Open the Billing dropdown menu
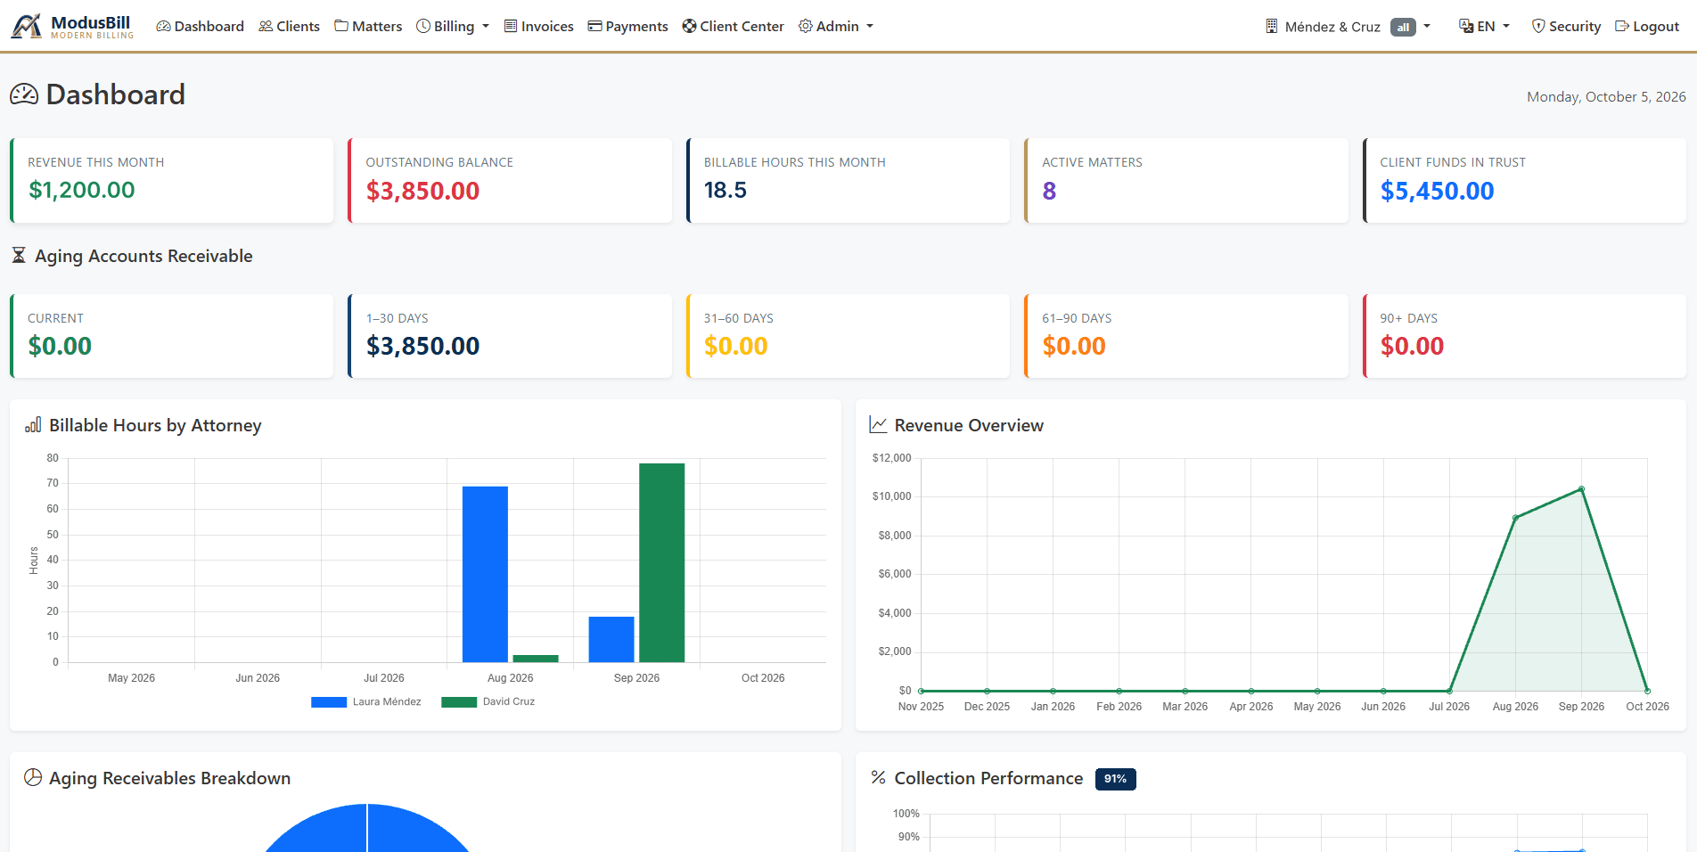Image resolution: width=1697 pixels, height=852 pixels. click(x=453, y=27)
